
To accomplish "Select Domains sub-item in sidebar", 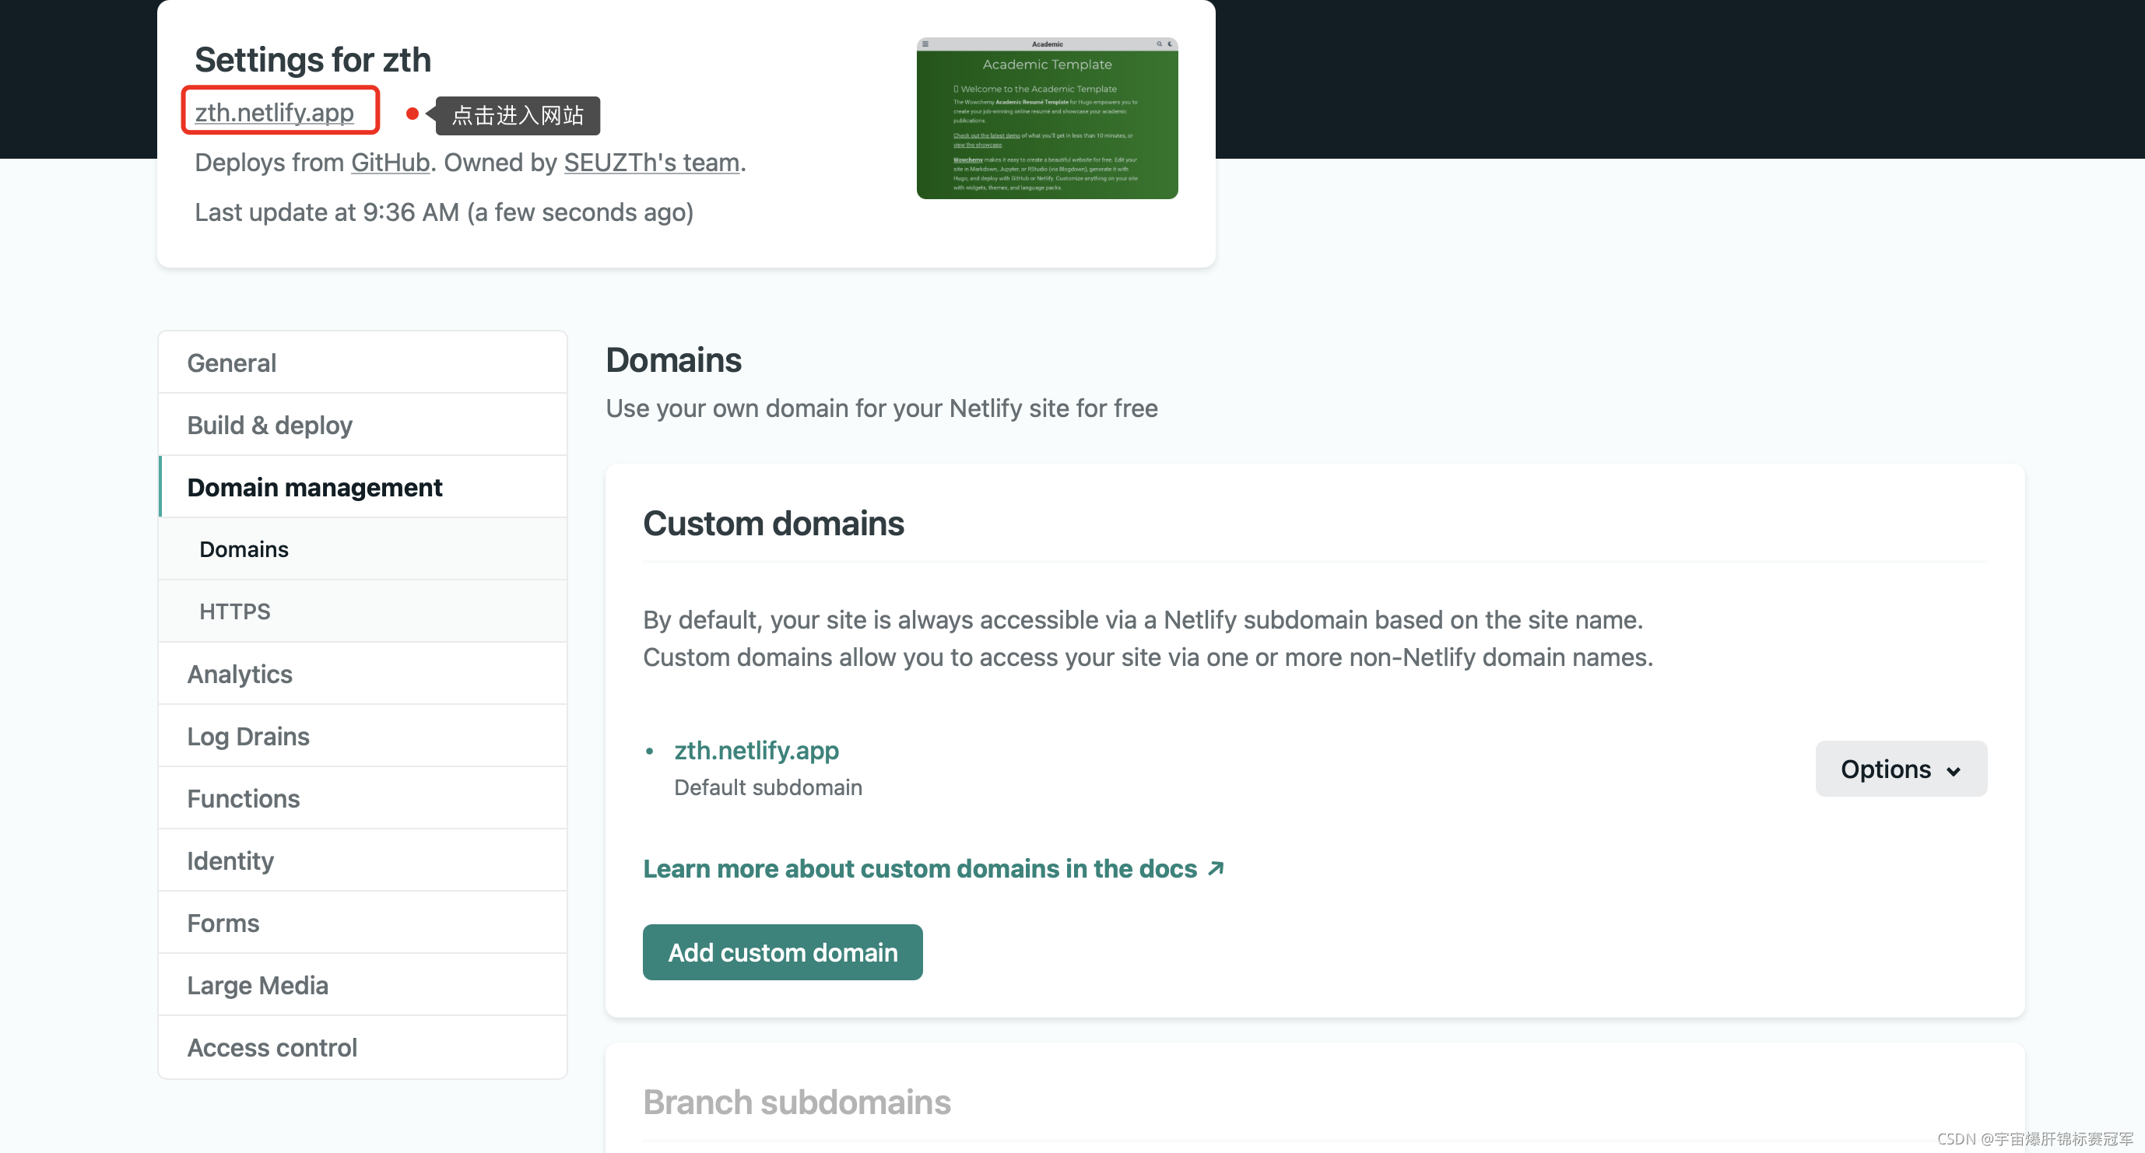I will tap(243, 549).
